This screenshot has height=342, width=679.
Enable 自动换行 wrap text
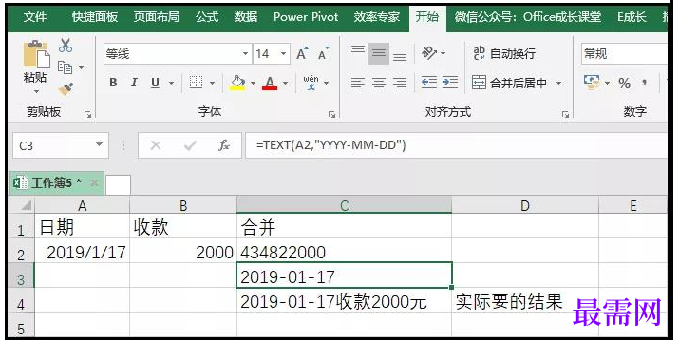point(504,54)
